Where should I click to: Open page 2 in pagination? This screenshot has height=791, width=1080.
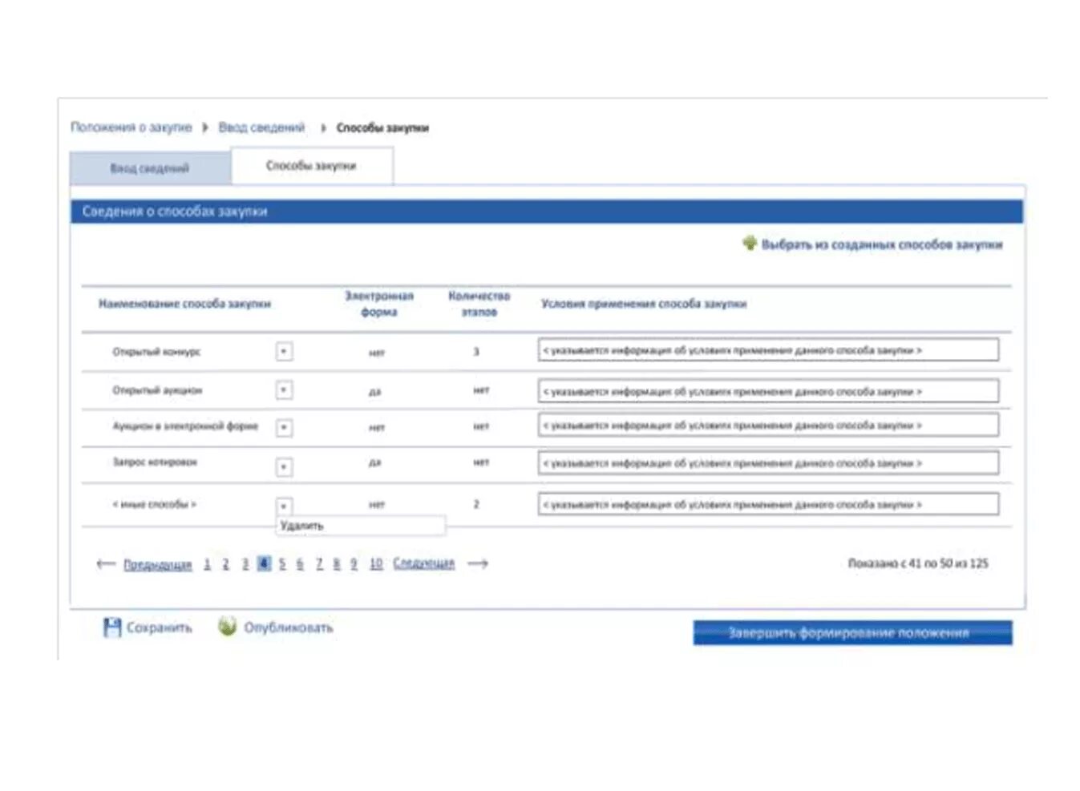[x=225, y=564]
